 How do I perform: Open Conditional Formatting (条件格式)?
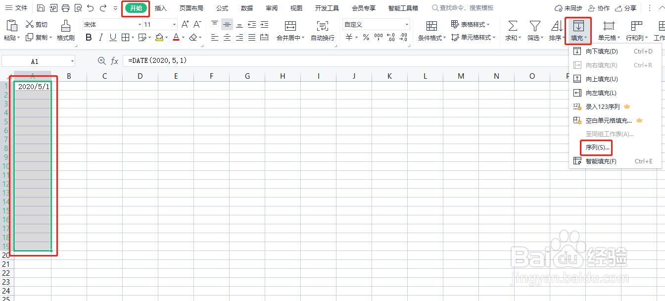pyautogui.click(x=431, y=31)
